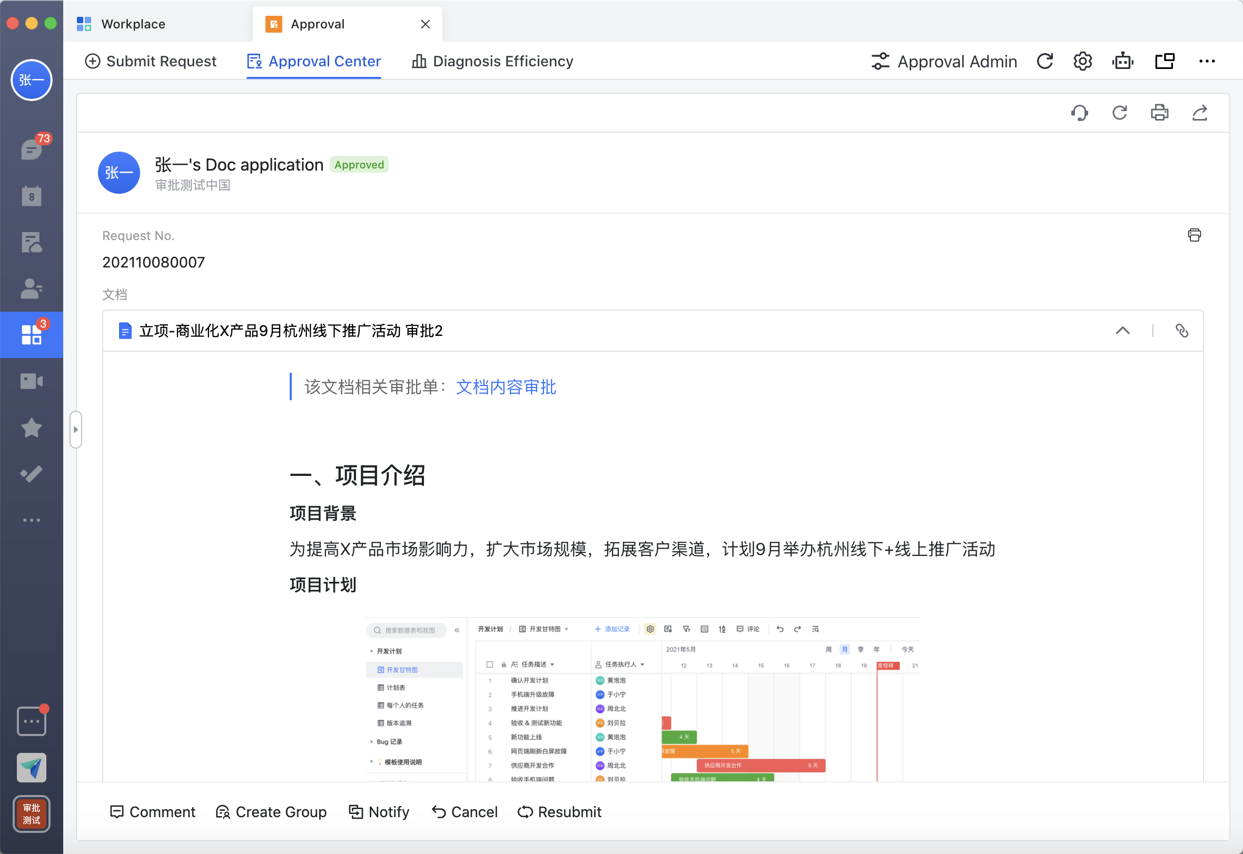Collapse the attached document preview
Viewport: 1243px width, 854px height.
[1122, 331]
